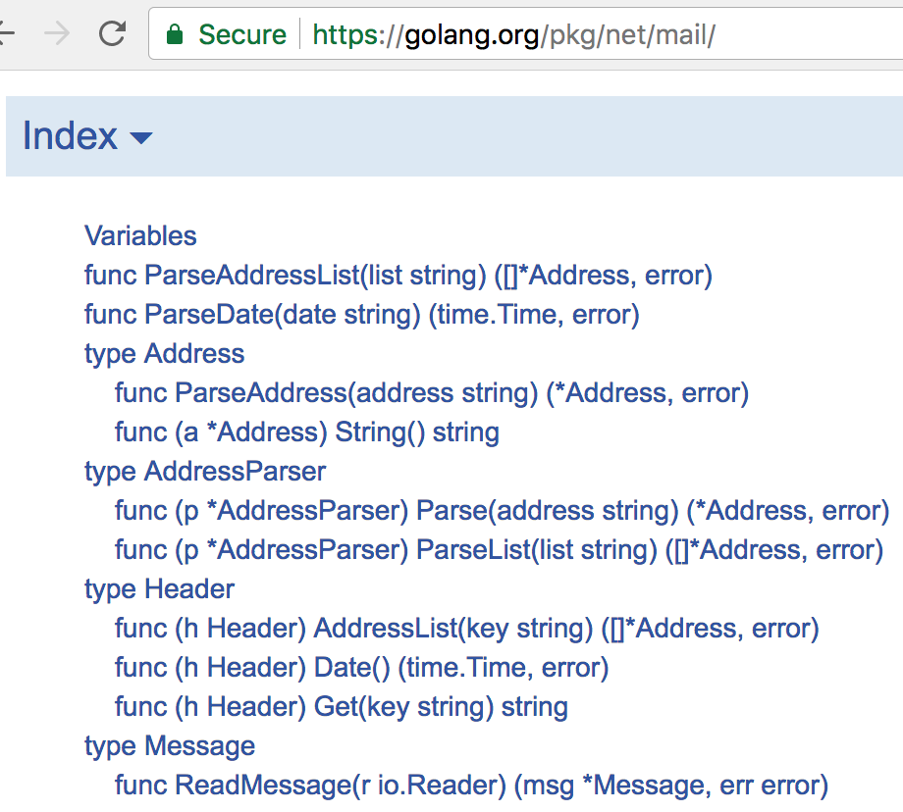Image resolution: width=903 pixels, height=812 pixels.
Task: Open the Message type documentation
Action: (x=168, y=746)
